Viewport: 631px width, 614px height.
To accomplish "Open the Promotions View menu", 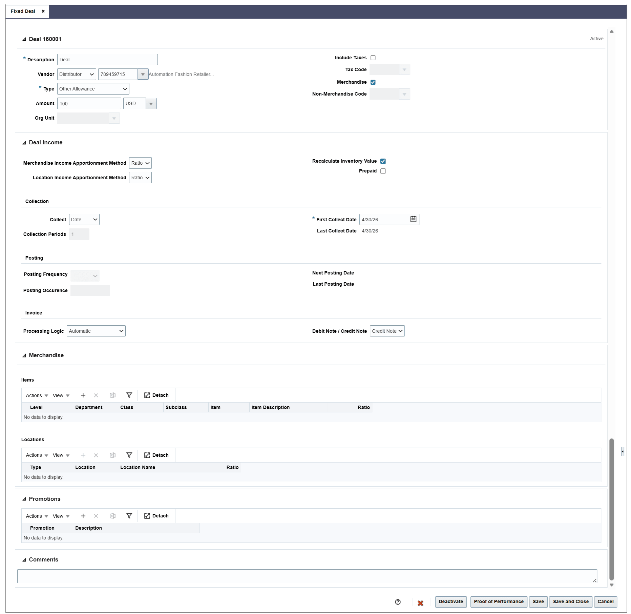I will [x=61, y=516].
